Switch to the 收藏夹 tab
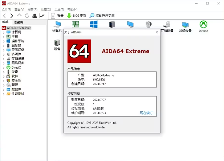Viewport: 224px width, 161px height. pos(18,22)
